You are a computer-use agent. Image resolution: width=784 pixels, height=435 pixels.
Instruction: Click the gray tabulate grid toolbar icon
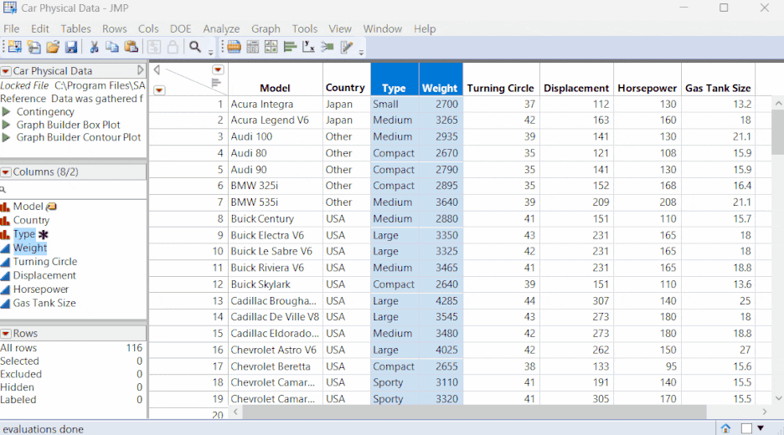[252, 47]
